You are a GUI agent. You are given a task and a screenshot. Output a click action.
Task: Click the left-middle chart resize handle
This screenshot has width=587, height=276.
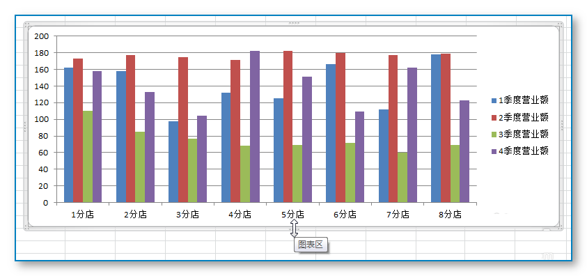pyautogui.click(x=26, y=127)
